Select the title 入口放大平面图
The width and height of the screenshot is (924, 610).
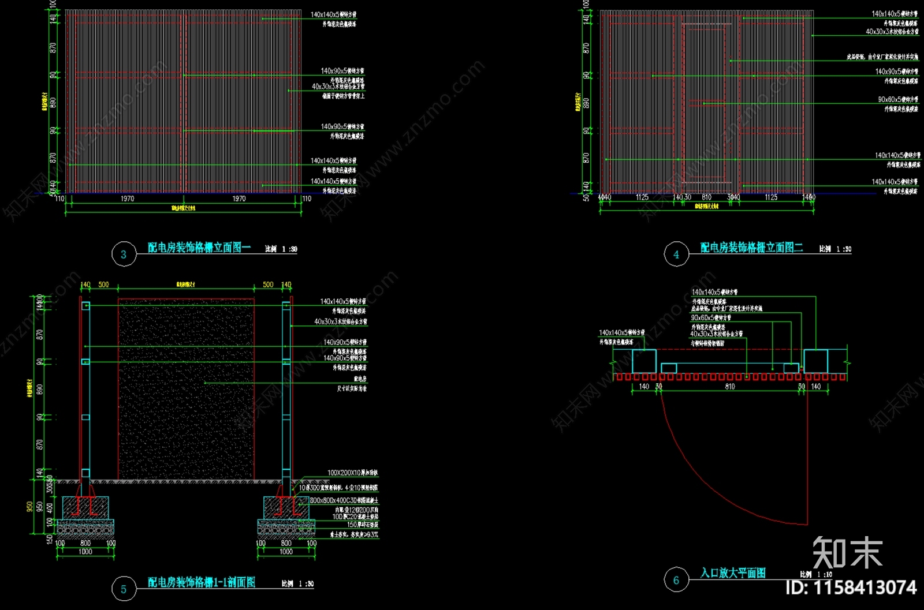tap(733, 573)
